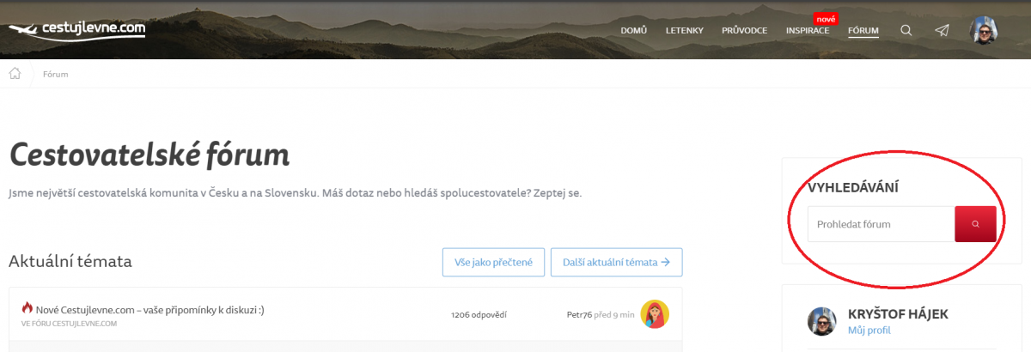Open Petr76's avatar picture

[655, 314]
